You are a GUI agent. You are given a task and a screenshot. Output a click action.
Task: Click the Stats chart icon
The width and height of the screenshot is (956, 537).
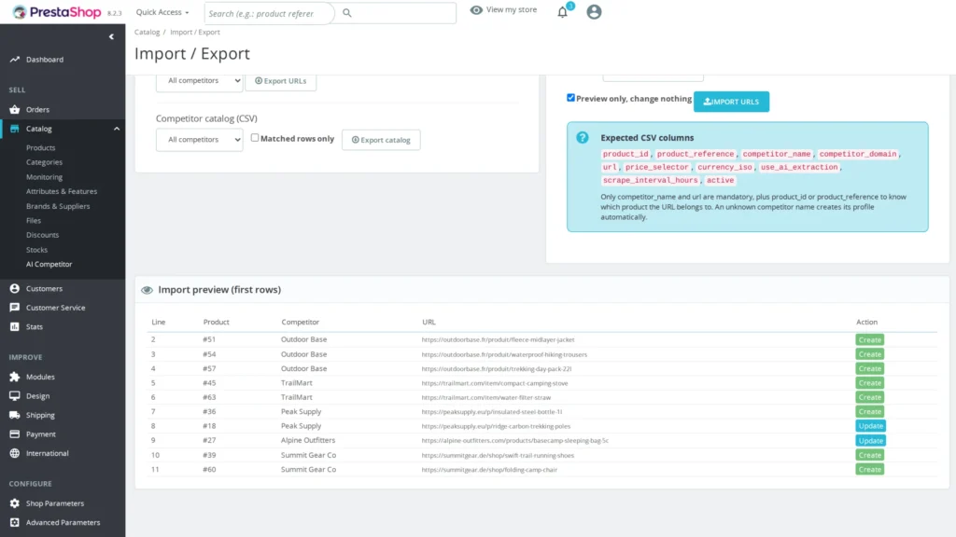(15, 327)
